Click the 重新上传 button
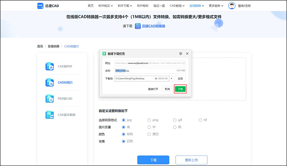The image size is (287, 166). 191,160
